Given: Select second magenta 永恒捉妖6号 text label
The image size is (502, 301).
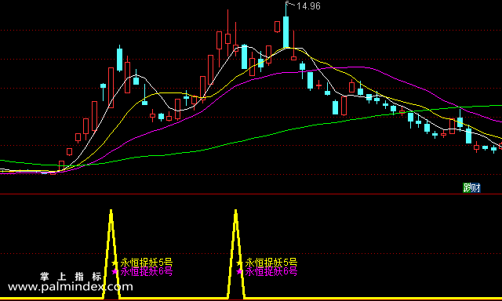Looking at the screenshot, I should pyautogui.click(x=271, y=271).
